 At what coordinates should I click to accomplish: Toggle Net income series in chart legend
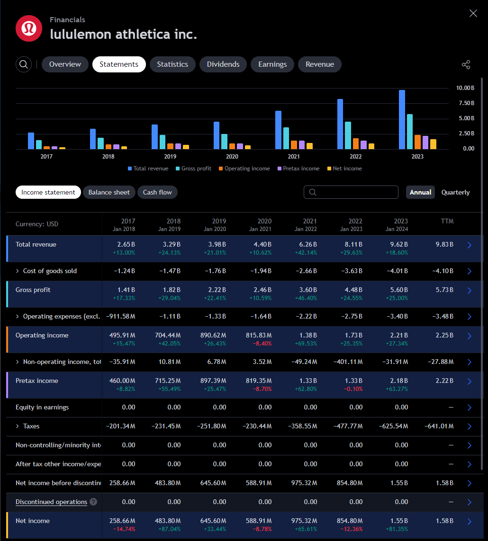coord(344,169)
